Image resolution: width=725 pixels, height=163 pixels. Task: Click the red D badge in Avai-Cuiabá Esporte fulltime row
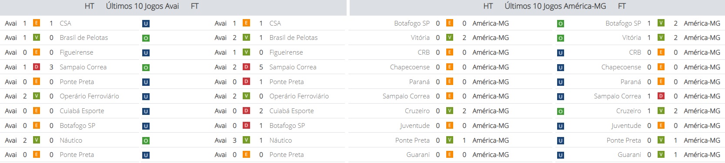(x=246, y=111)
